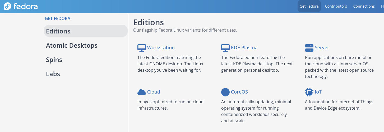Select Labs in the sidebar

coord(53,74)
